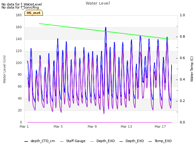Viewport: 196px width, 147px height.
Task: Click the 'No data for f_SonicRng' message
Action: [x=20, y=7]
